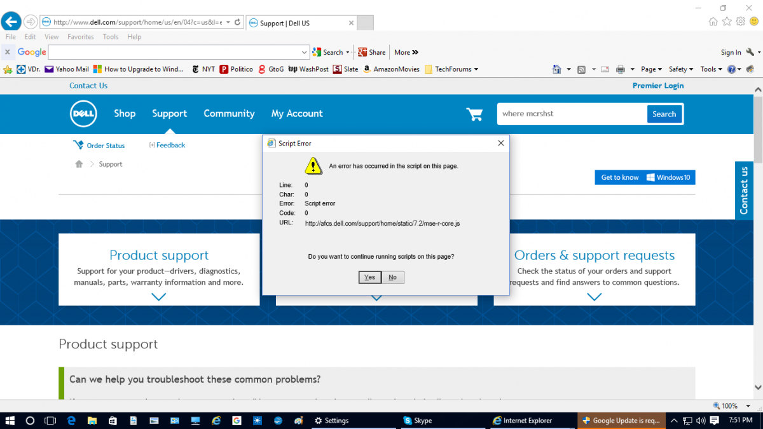Click the RSS feeds icon
This screenshot has width=763, height=429.
[x=581, y=69]
